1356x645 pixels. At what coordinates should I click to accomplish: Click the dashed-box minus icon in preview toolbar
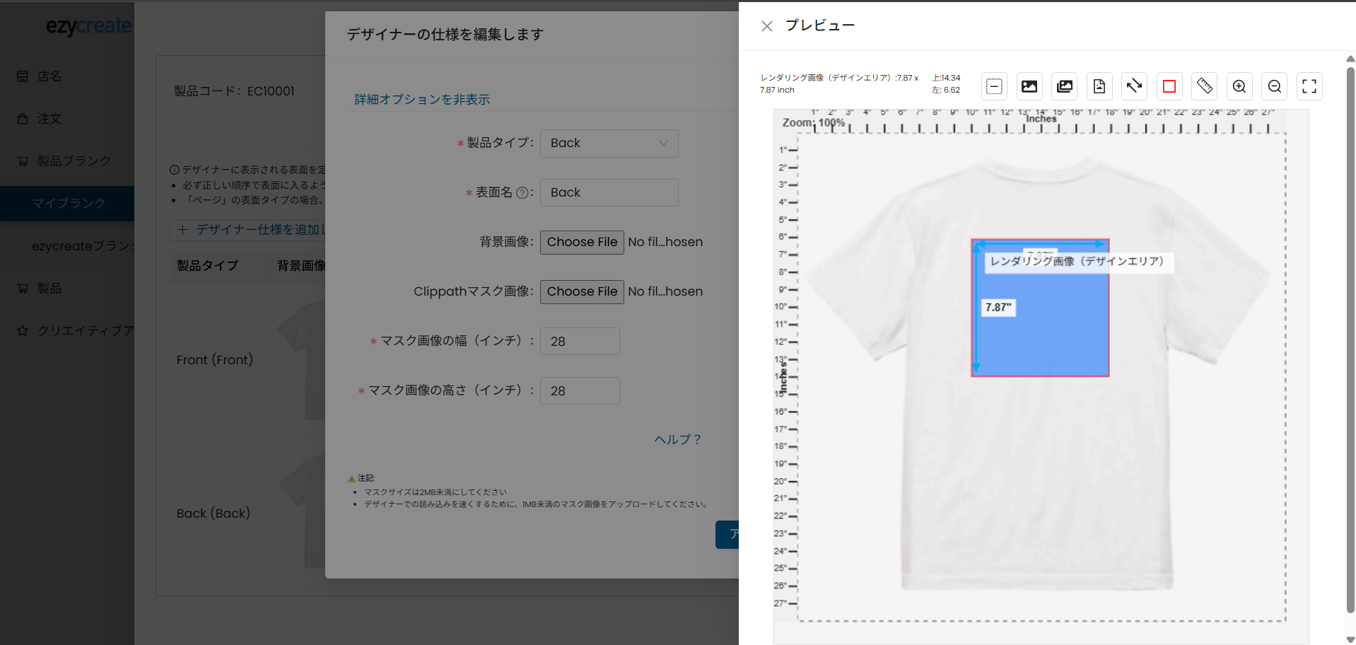pyautogui.click(x=994, y=86)
